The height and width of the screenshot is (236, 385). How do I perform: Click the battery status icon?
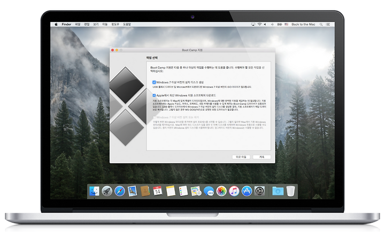[x=280, y=24]
